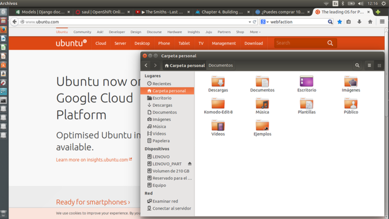The image size is (389, 219).
Task: Switch the file manager to grid view
Action: tap(379, 65)
